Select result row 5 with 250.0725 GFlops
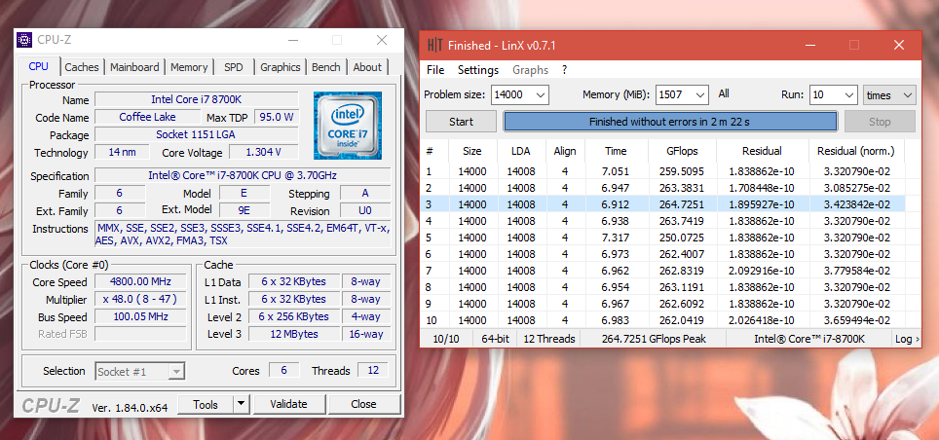This screenshot has height=440, width=939. click(663, 238)
